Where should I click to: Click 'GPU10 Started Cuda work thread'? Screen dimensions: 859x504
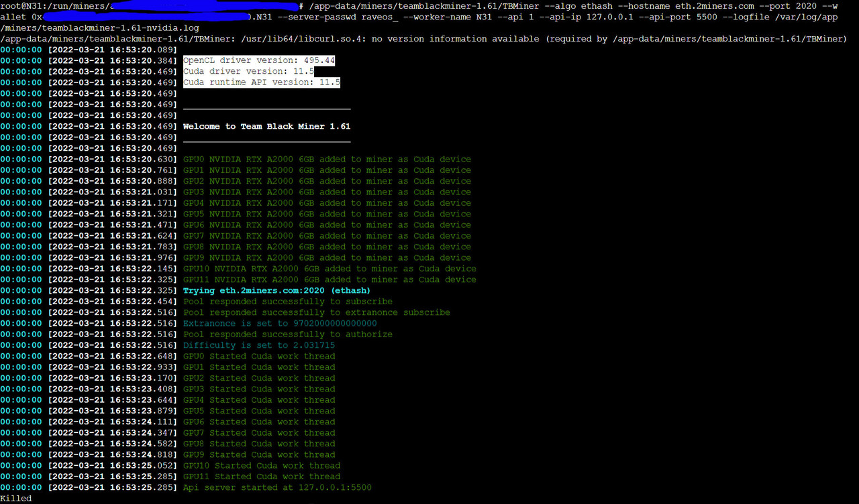point(262,466)
